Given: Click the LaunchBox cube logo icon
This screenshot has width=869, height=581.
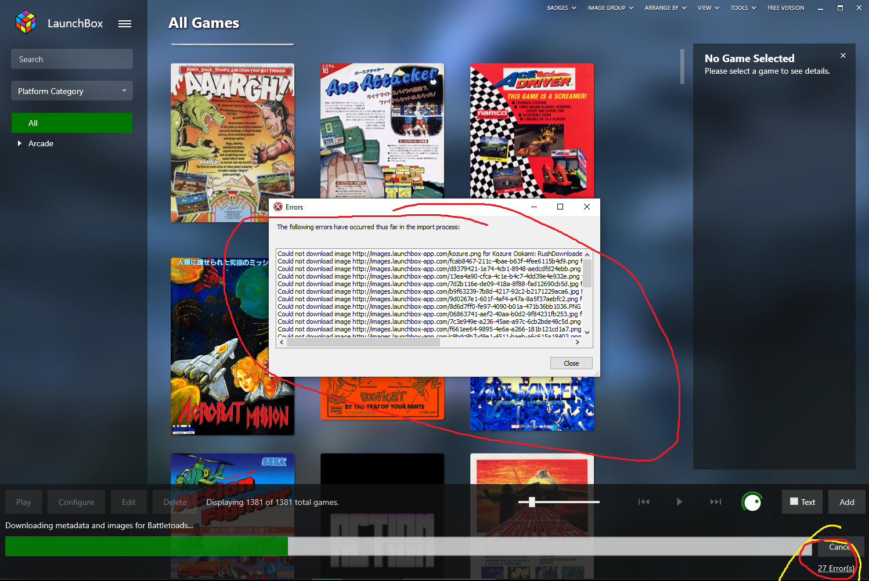Looking at the screenshot, I should pyautogui.click(x=26, y=23).
